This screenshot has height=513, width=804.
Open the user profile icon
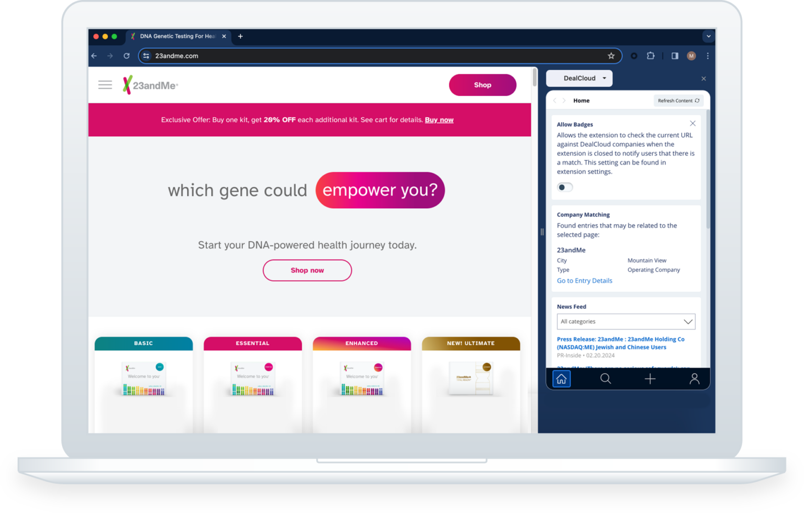coord(694,379)
